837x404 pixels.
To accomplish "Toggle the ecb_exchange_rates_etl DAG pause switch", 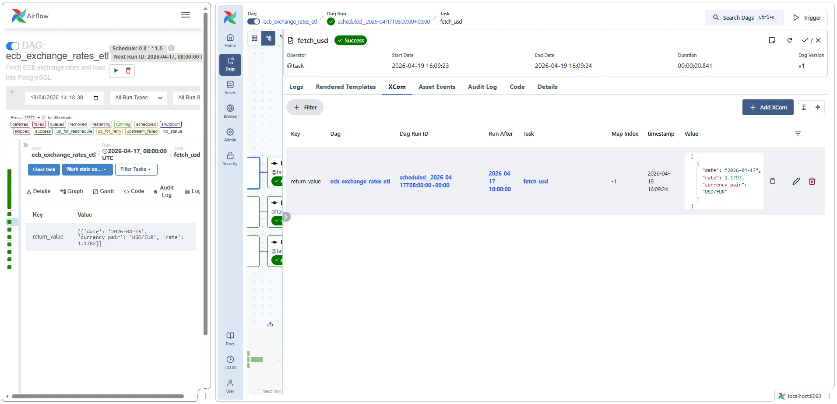I will pyautogui.click(x=253, y=21).
